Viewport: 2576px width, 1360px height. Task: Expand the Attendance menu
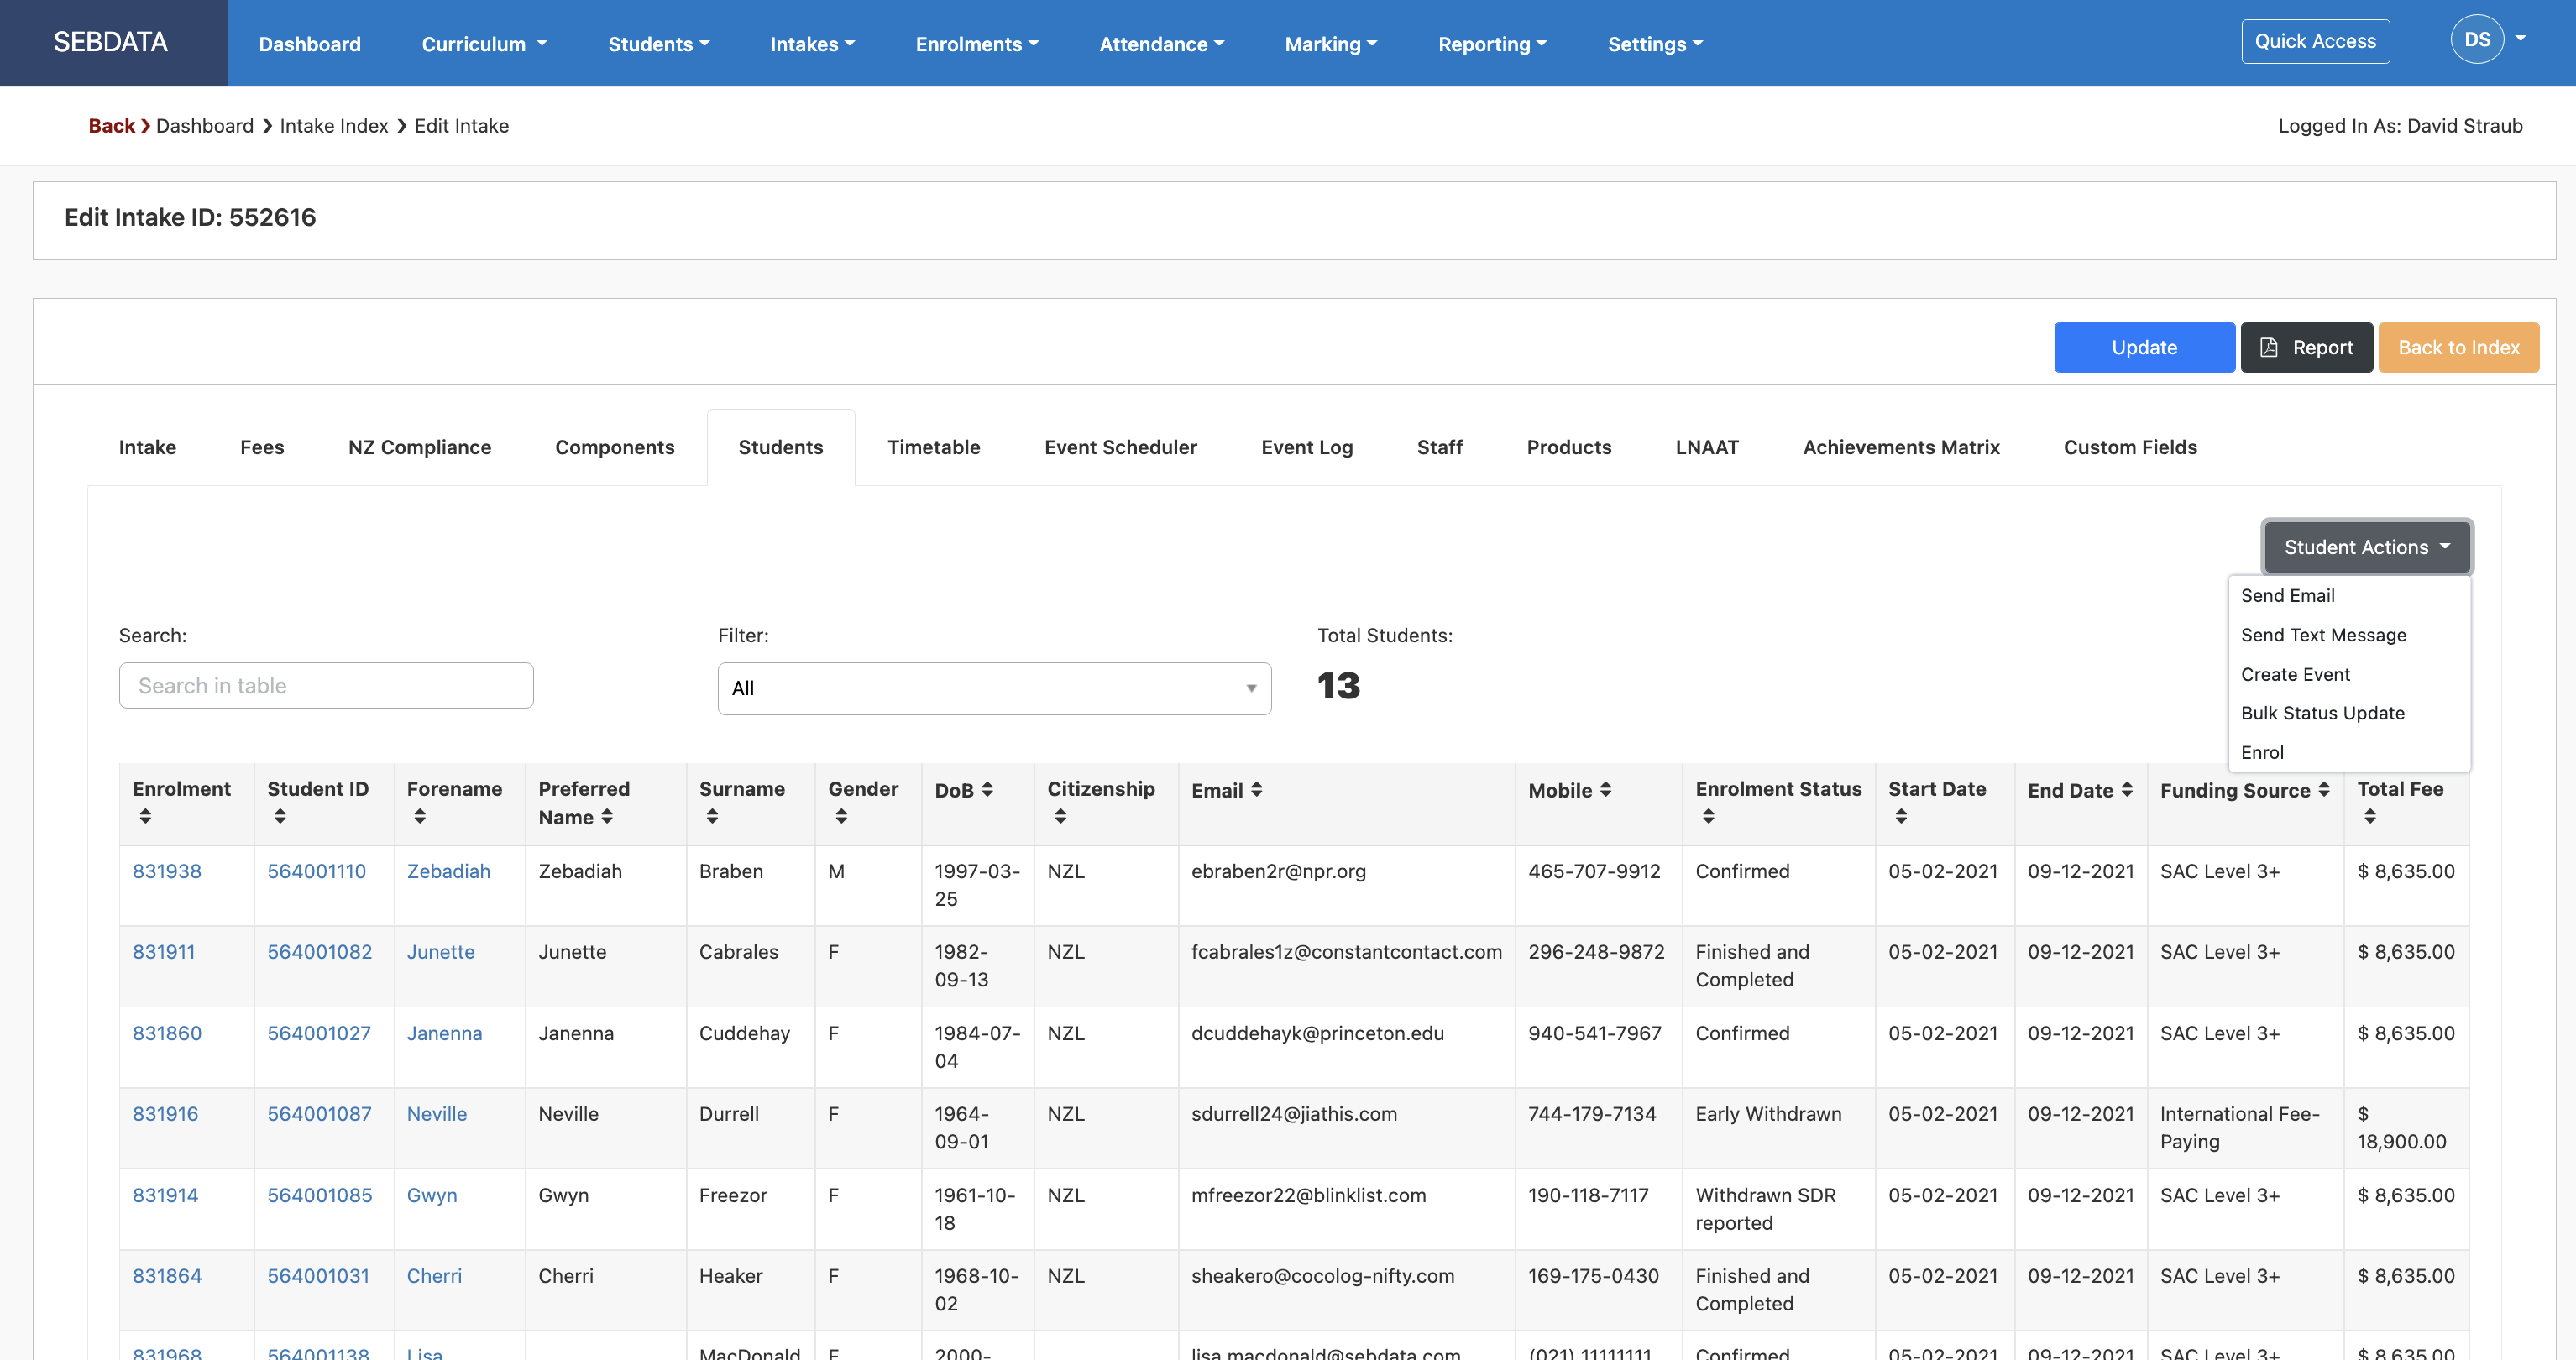pos(1161,44)
